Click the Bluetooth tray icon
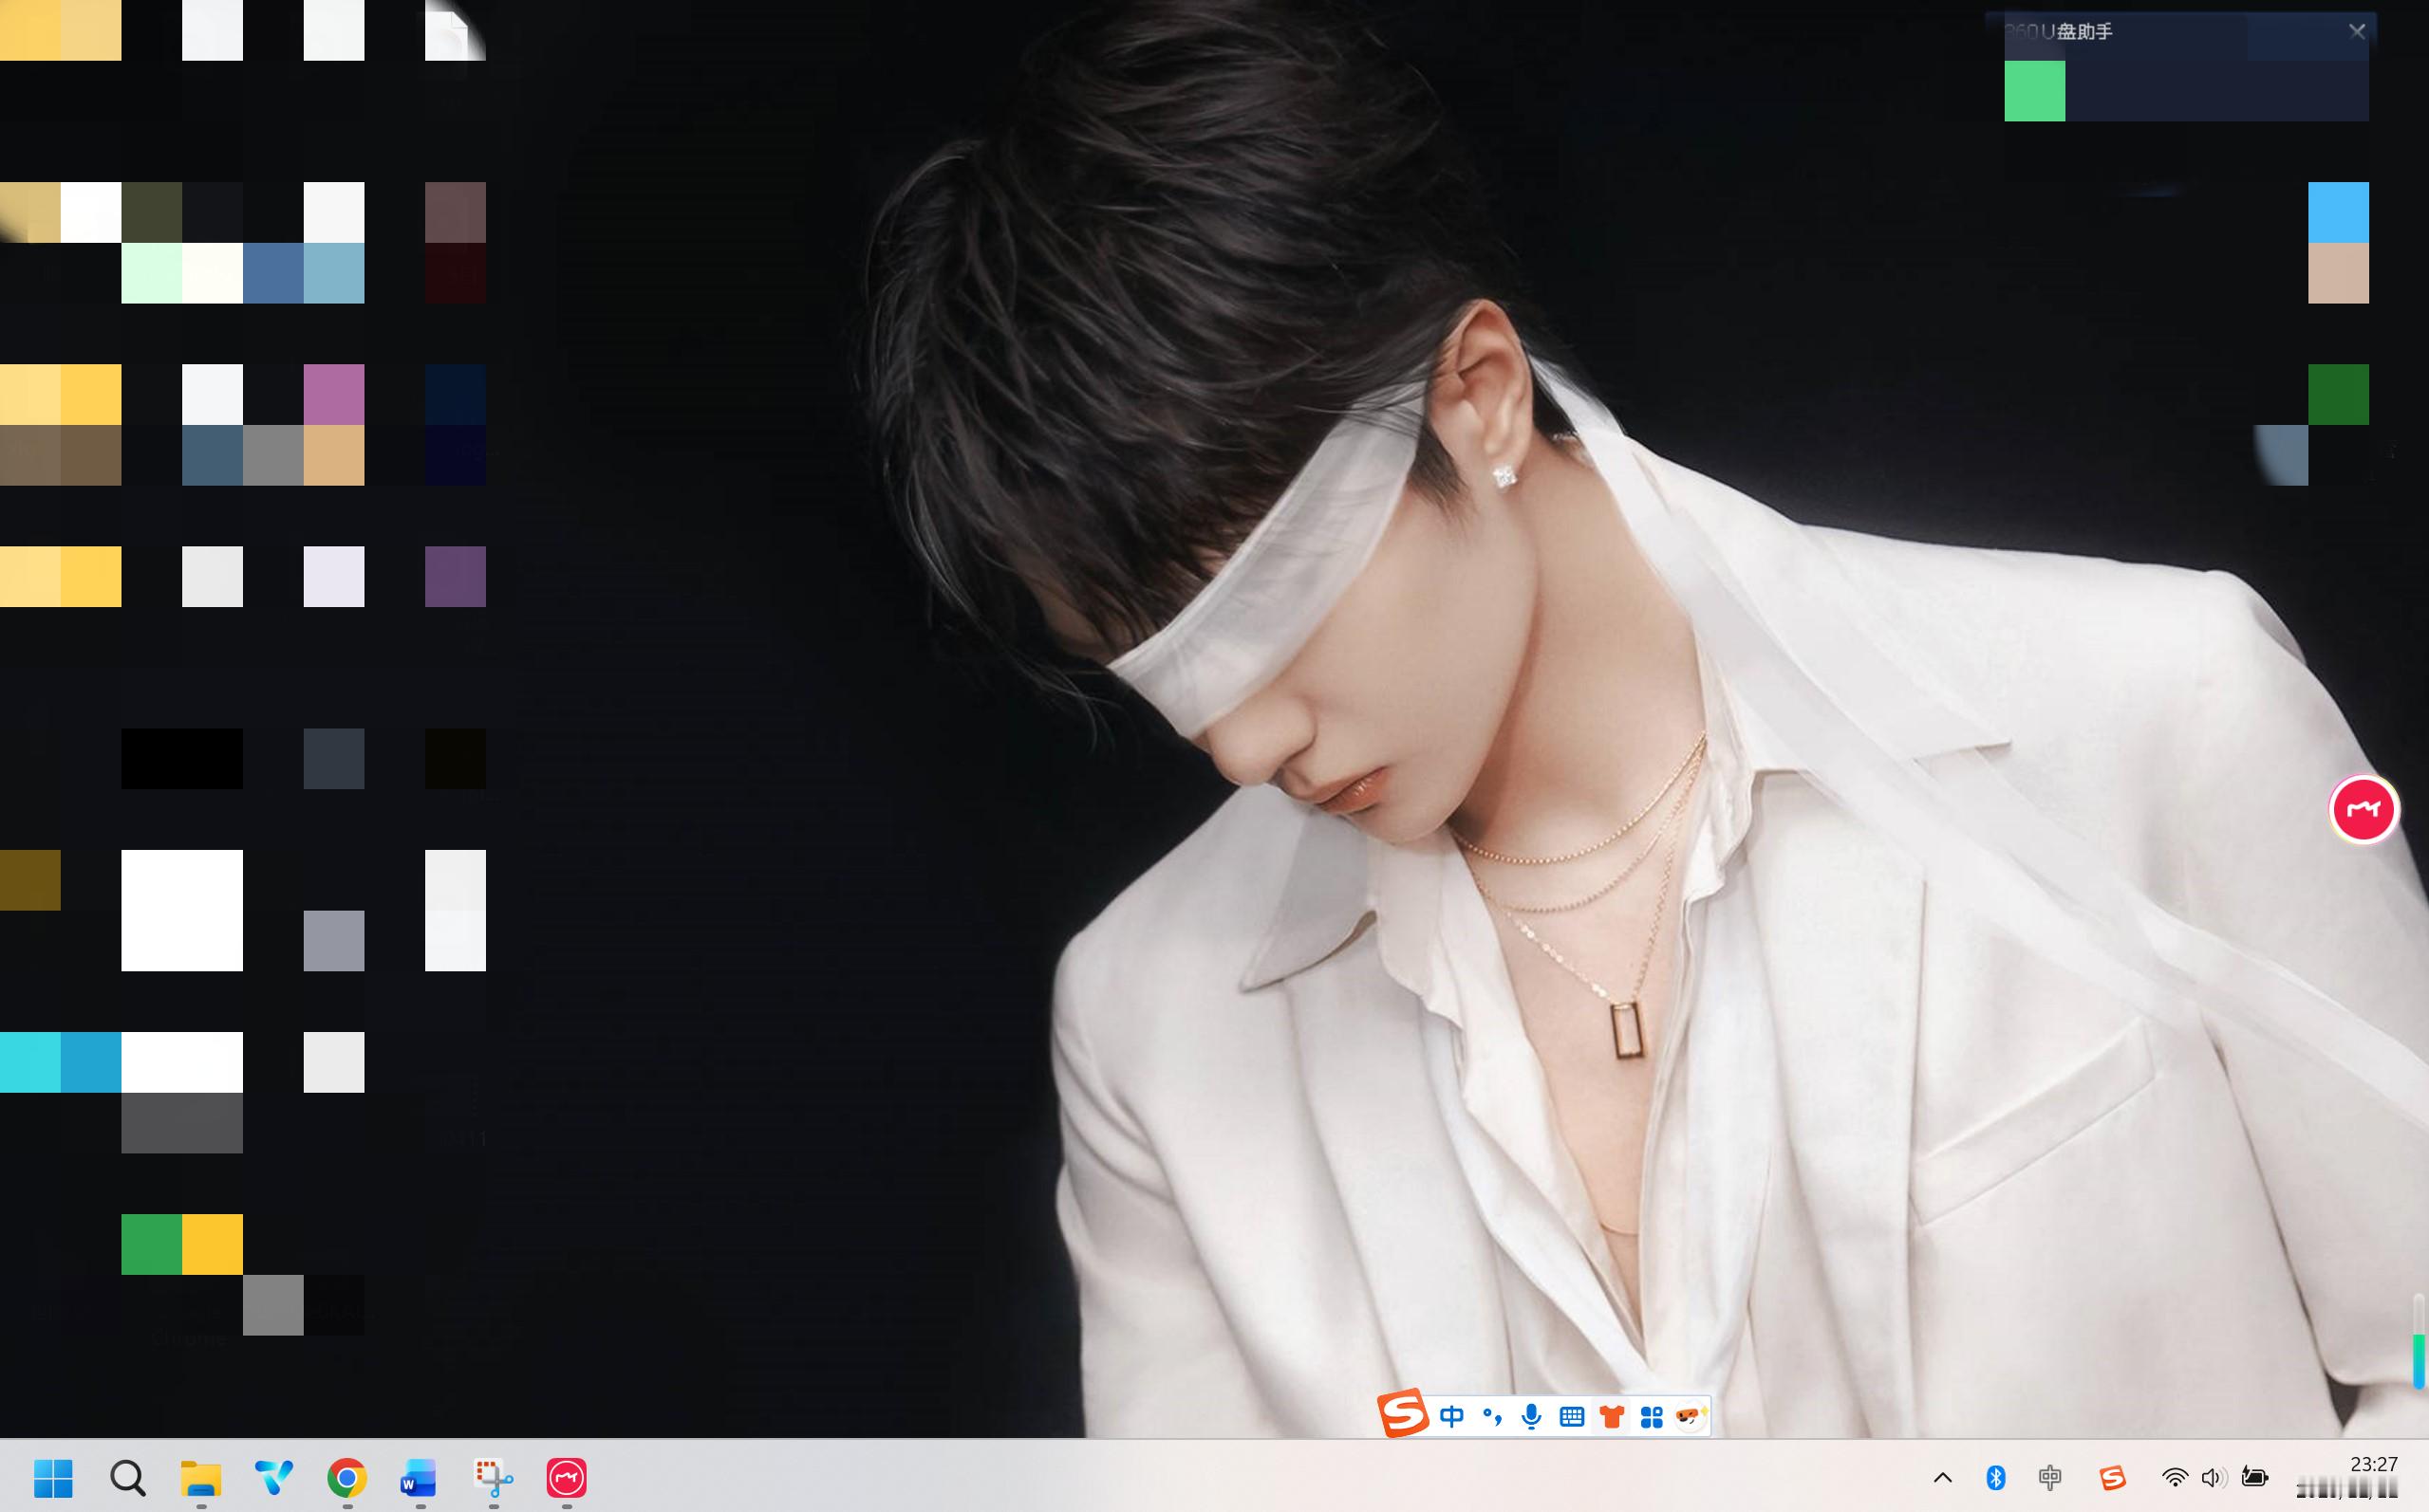Viewport: 2429px width, 1512px height. (x=1996, y=1477)
